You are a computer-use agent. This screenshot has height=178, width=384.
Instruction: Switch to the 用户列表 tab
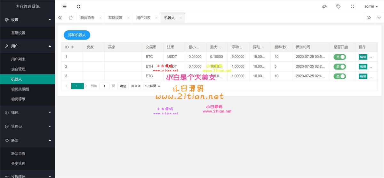[143, 18]
